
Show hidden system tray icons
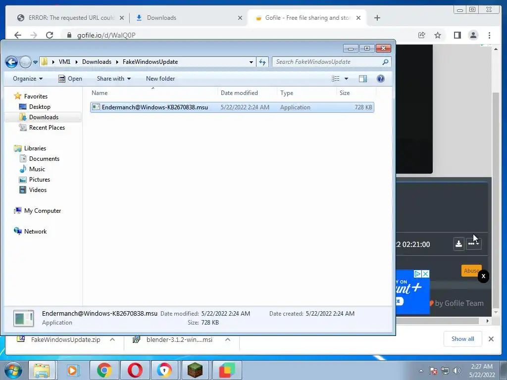pos(421,371)
